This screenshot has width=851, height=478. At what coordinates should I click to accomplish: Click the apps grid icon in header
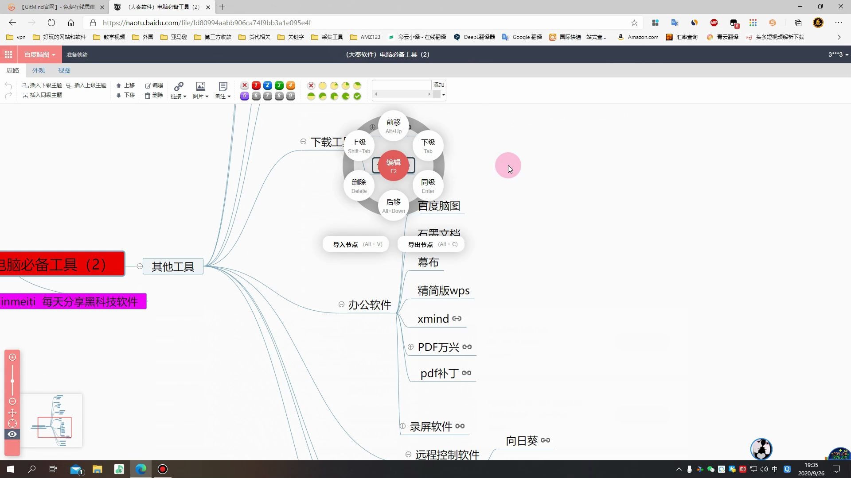click(8, 54)
